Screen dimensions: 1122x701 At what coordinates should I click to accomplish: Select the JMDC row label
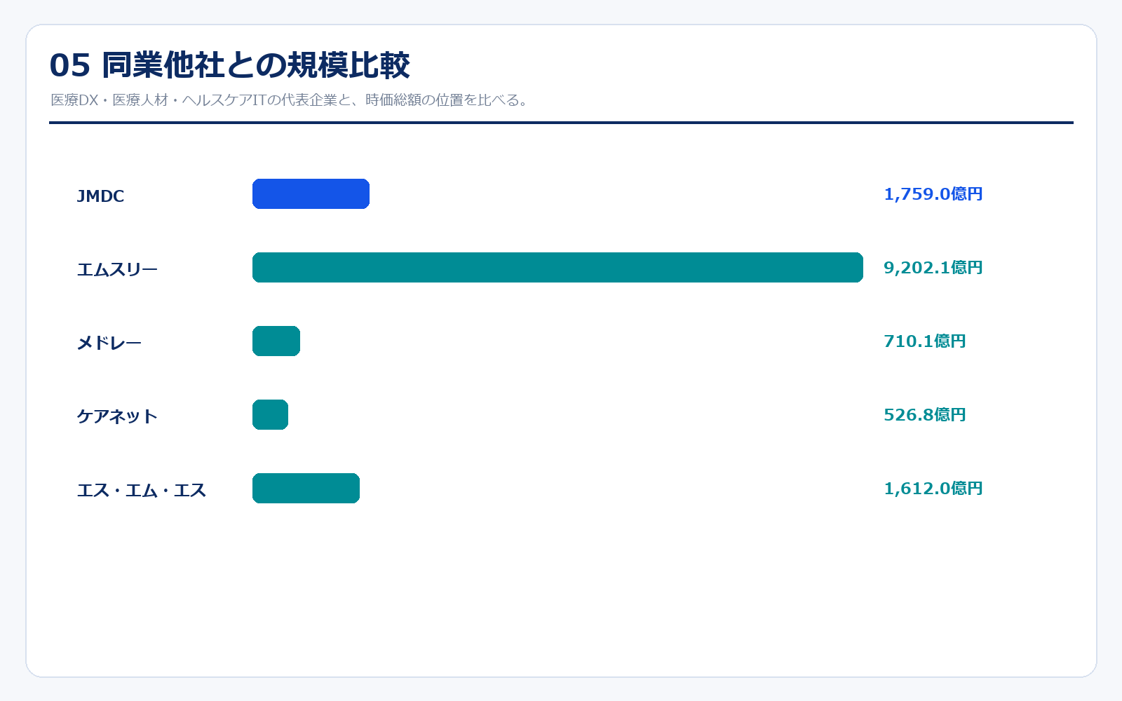pyautogui.click(x=100, y=196)
